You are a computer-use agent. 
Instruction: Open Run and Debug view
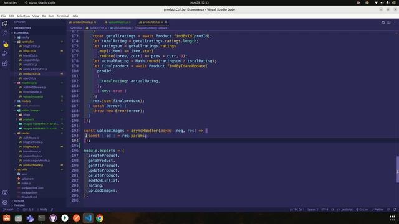pos(5,54)
